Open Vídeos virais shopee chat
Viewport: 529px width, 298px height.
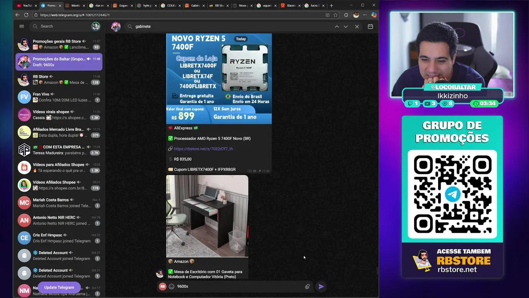pos(59,115)
